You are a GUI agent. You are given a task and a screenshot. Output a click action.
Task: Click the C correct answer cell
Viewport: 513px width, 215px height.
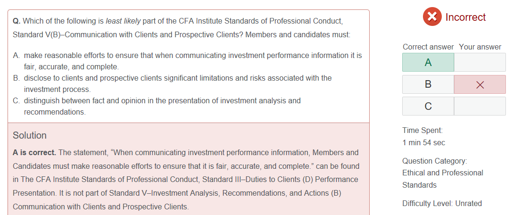click(x=428, y=106)
